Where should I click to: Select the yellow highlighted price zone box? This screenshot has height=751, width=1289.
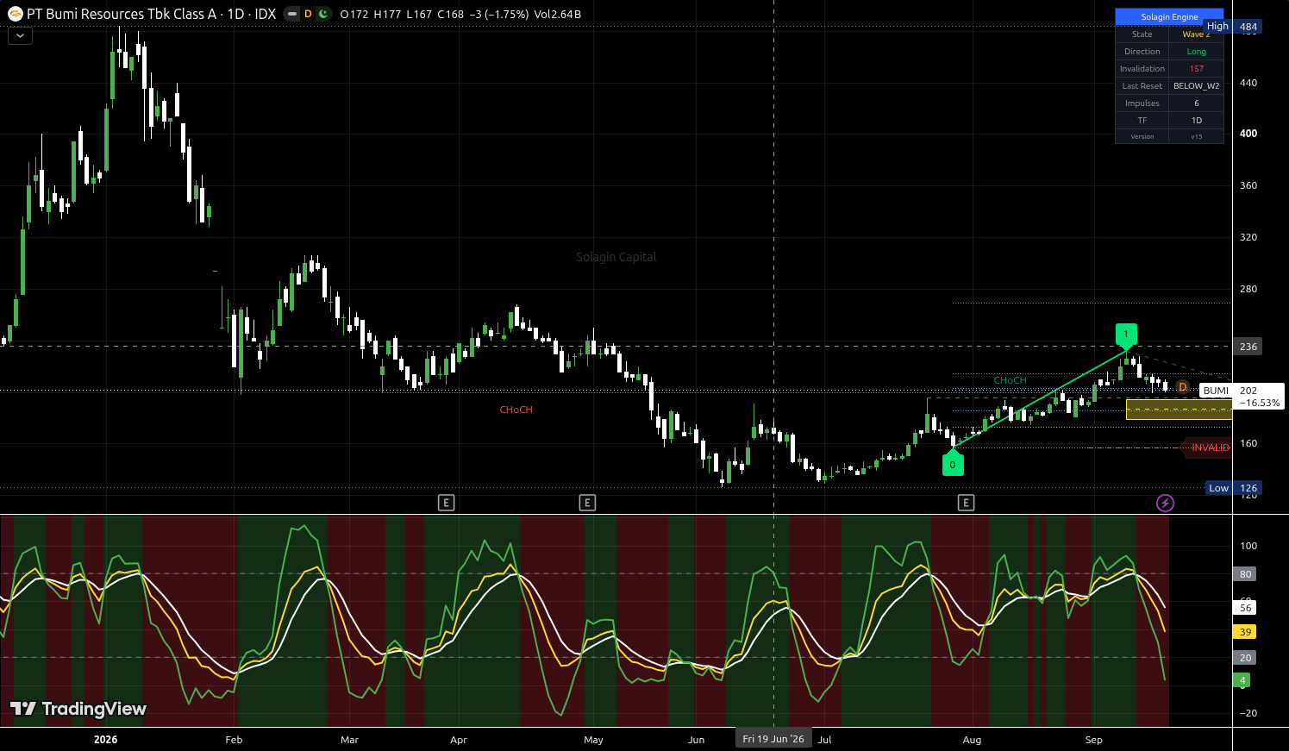[x=1179, y=410]
